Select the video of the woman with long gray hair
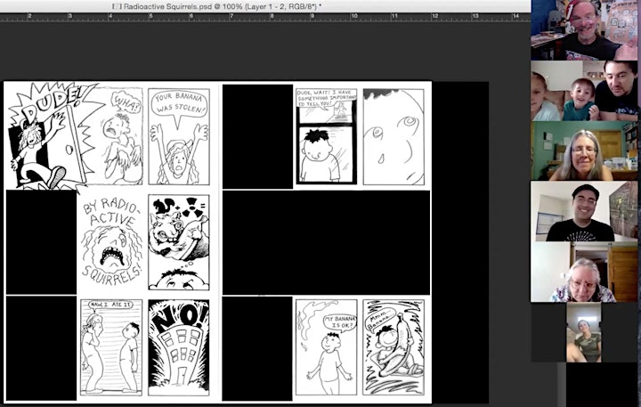Viewport: 641px width, 407px height. [x=584, y=151]
